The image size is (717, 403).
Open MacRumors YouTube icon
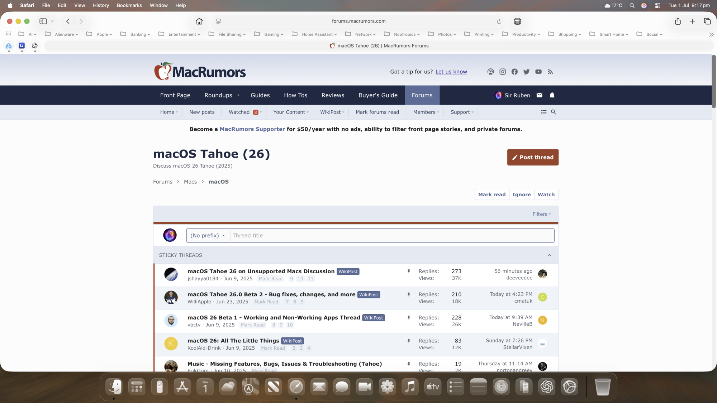point(538,72)
